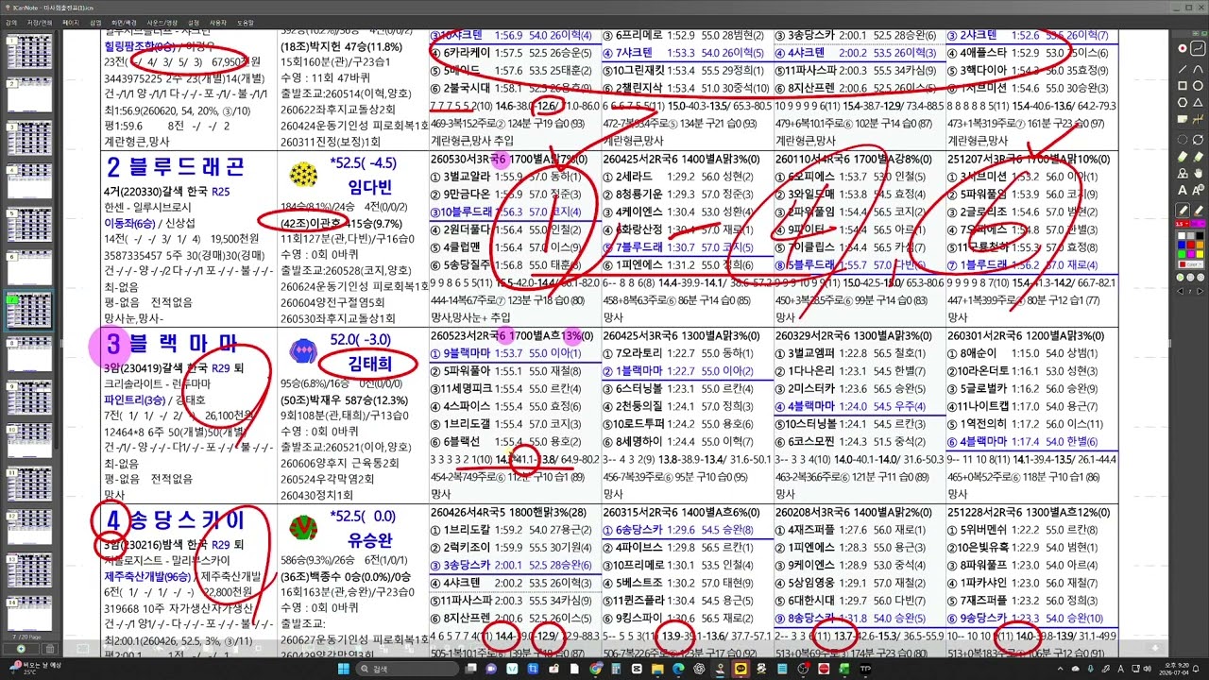1209x680 pixels.
Task: Pick the green color swatch
Action: (1182, 254)
